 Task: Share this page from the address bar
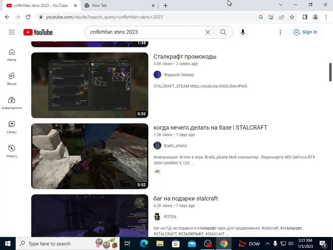pyautogui.click(x=282, y=17)
